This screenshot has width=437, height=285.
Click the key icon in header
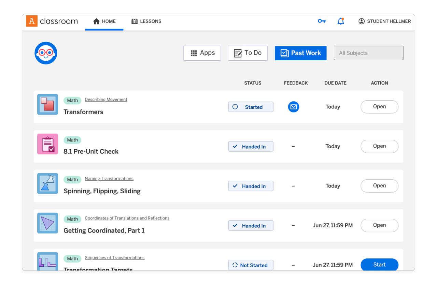pos(322,21)
